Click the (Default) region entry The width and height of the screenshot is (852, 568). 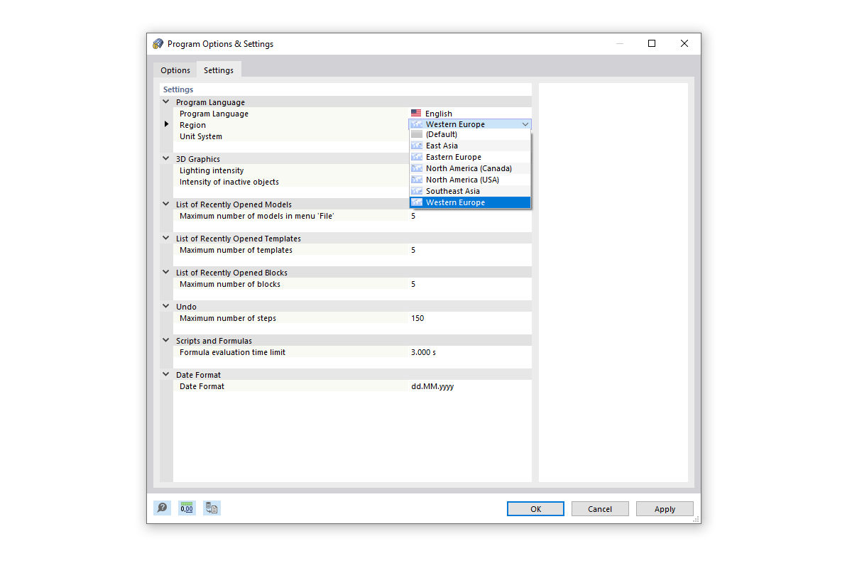440,133
